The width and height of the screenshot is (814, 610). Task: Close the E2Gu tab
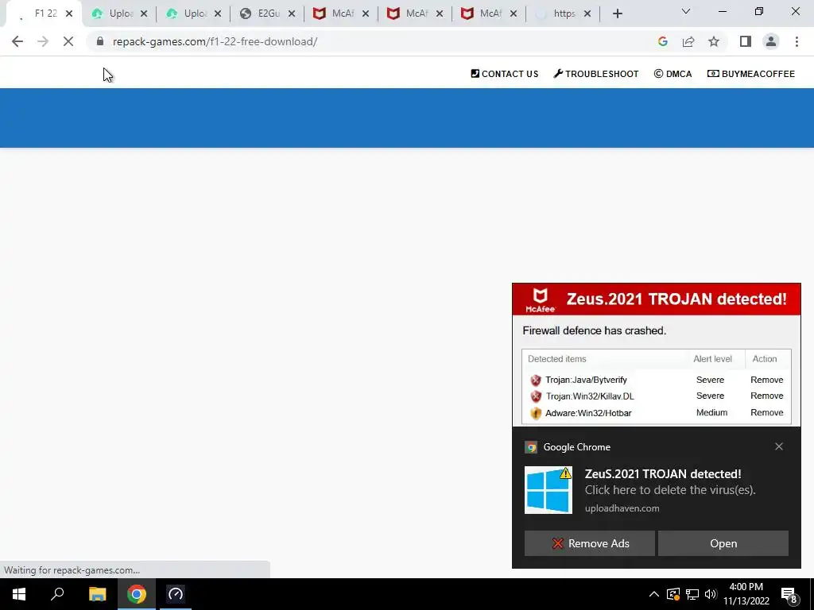[292, 14]
